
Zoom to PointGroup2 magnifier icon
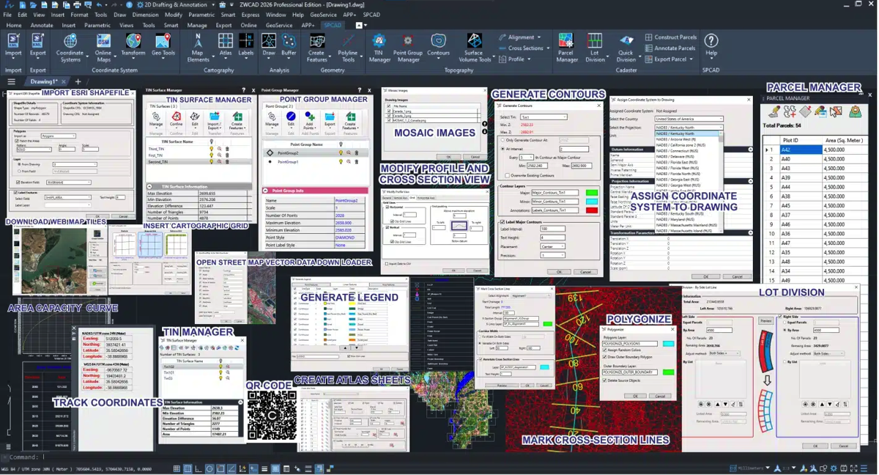point(349,153)
